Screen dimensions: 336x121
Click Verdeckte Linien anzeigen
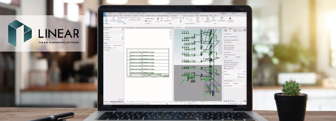tap(135, 18)
